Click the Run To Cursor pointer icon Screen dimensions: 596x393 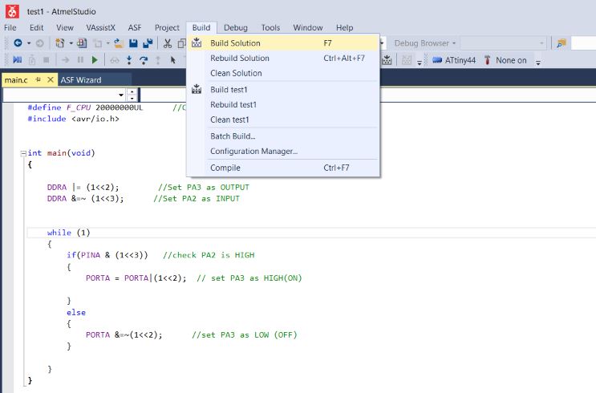click(173, 60)
